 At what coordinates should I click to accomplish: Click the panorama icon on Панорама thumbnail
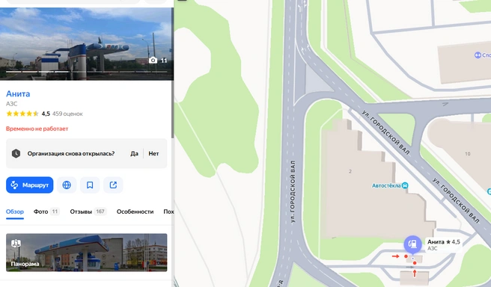16,244
